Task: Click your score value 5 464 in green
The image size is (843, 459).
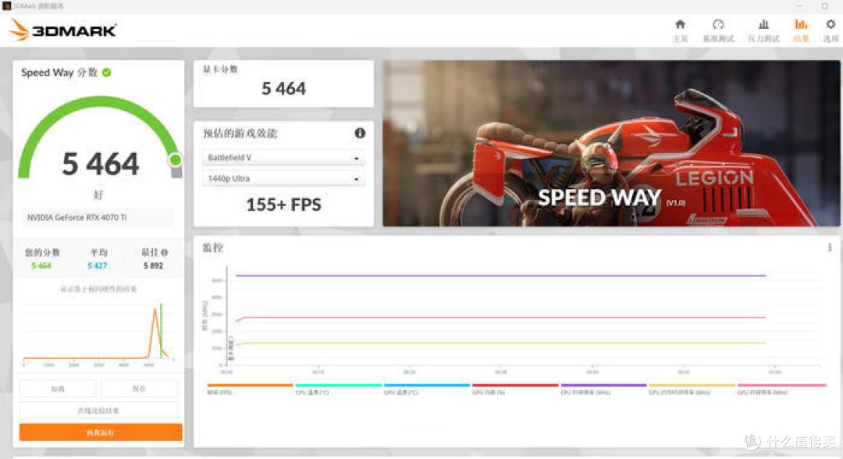Action: [41, 265]
